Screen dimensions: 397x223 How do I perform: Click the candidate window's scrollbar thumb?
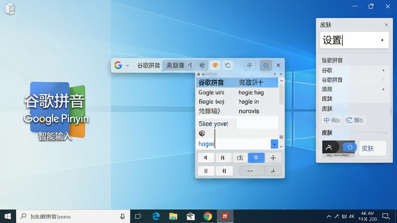[x=281, y=94]
